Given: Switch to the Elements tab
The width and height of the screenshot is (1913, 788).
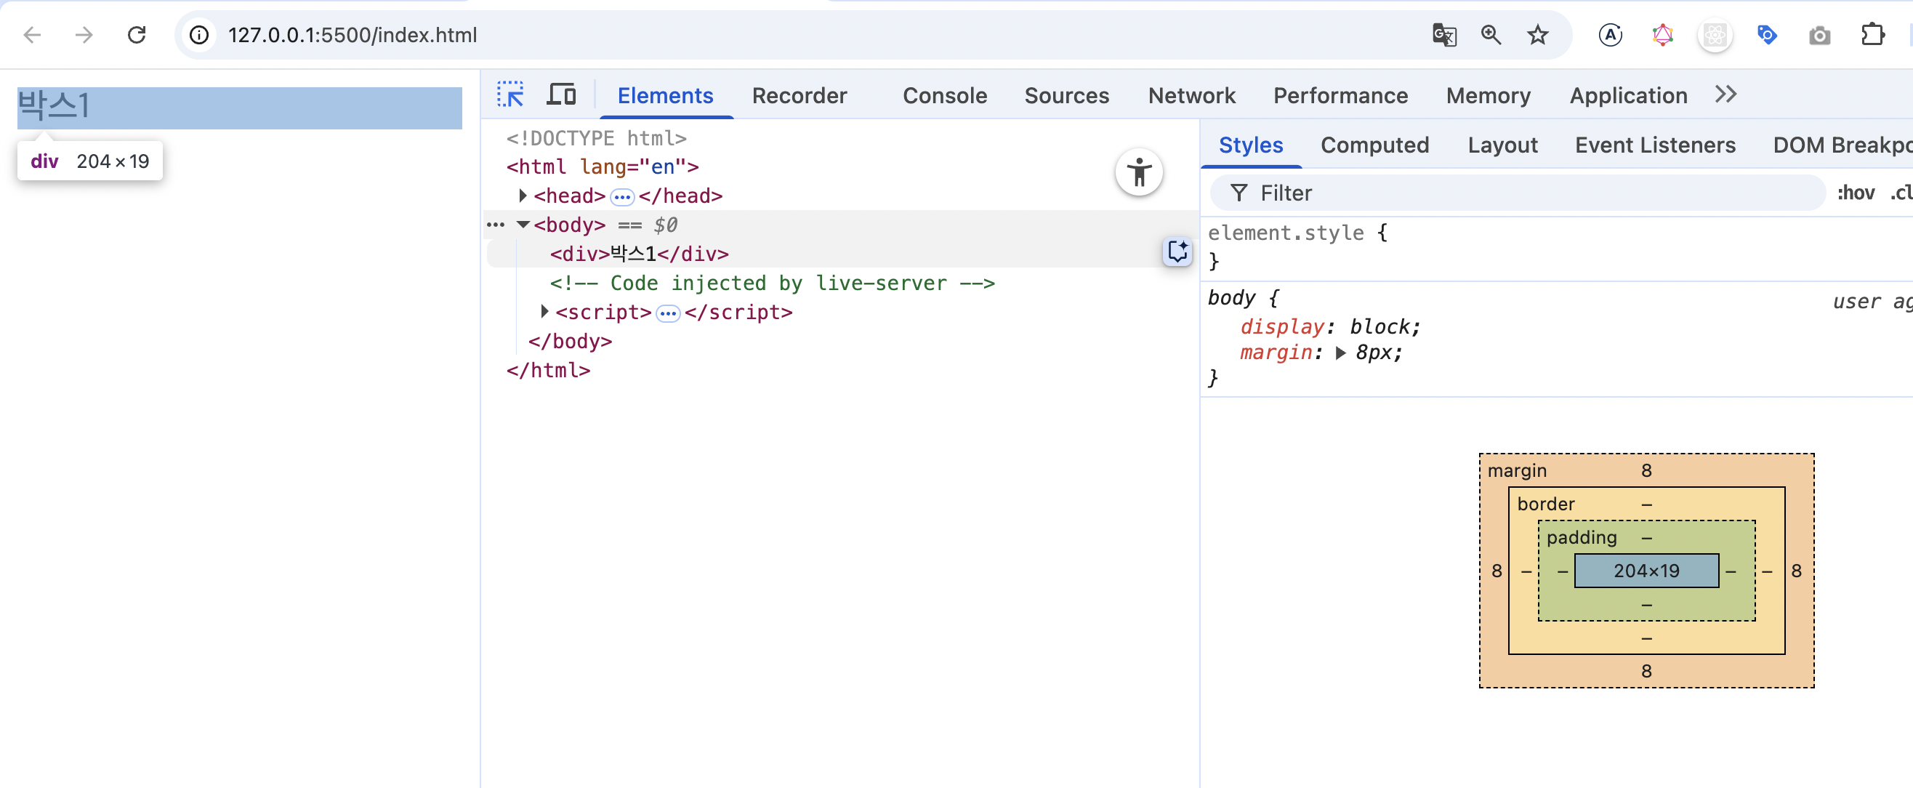Looking at the screenshot, I should pyautogui.click(x=664, y=96).
